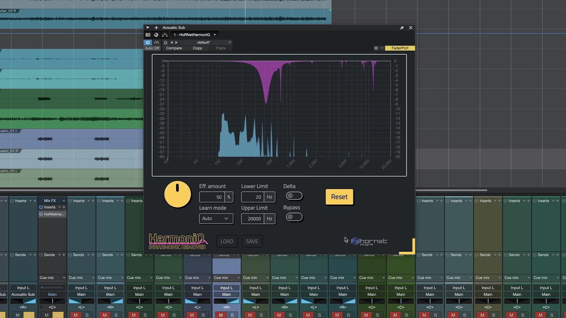Click the yellow Eff. amount knob
Viewport: 566px width, 318px height.
pos(177,194)
